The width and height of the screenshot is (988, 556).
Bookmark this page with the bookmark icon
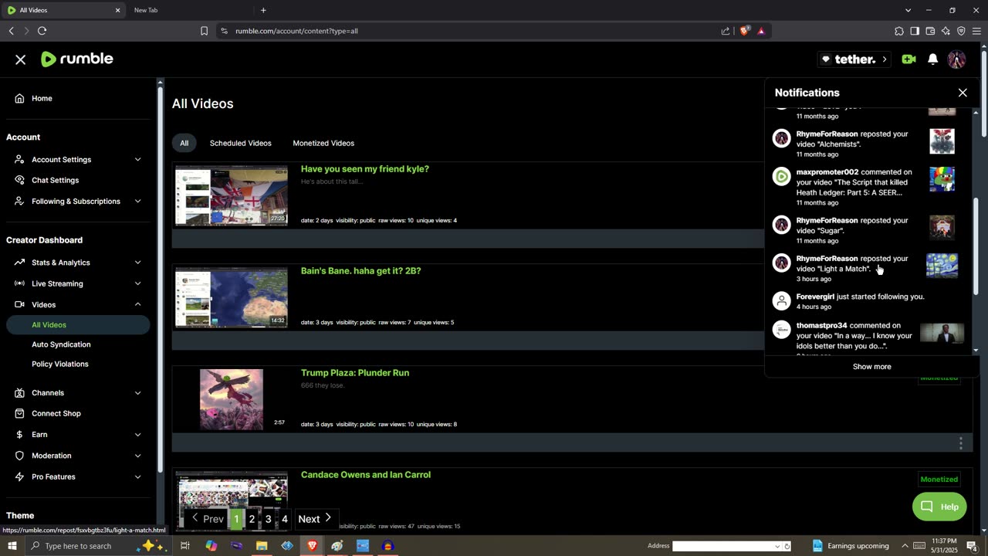[205, 31]
